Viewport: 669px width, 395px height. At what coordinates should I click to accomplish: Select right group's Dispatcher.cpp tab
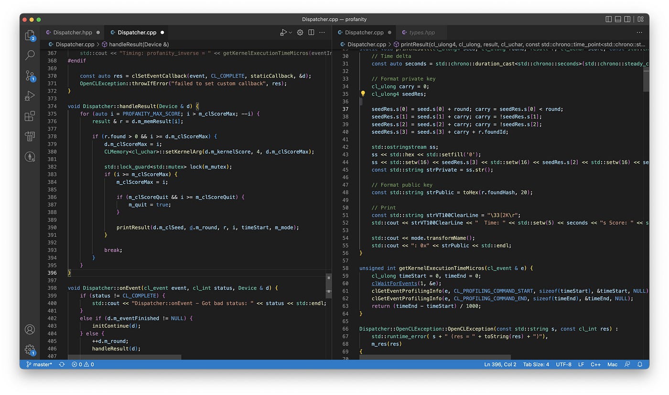364,32
